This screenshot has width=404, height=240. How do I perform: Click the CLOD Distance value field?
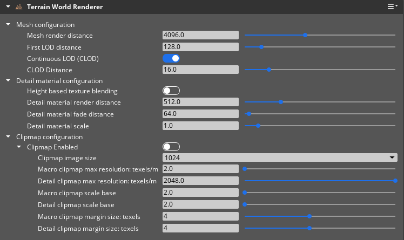click(200, 70)
